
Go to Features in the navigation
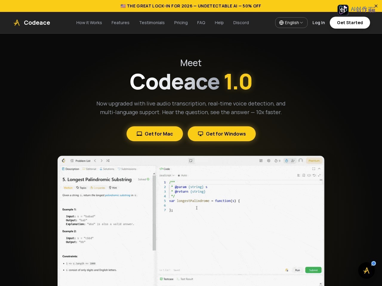pyautogui.click(x=120, y=23)
